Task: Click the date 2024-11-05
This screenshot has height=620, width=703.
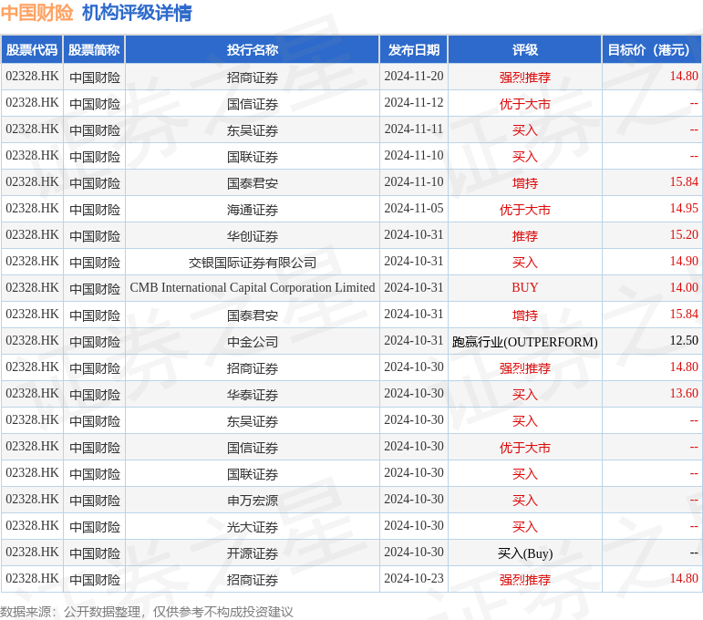Action: 414,209
